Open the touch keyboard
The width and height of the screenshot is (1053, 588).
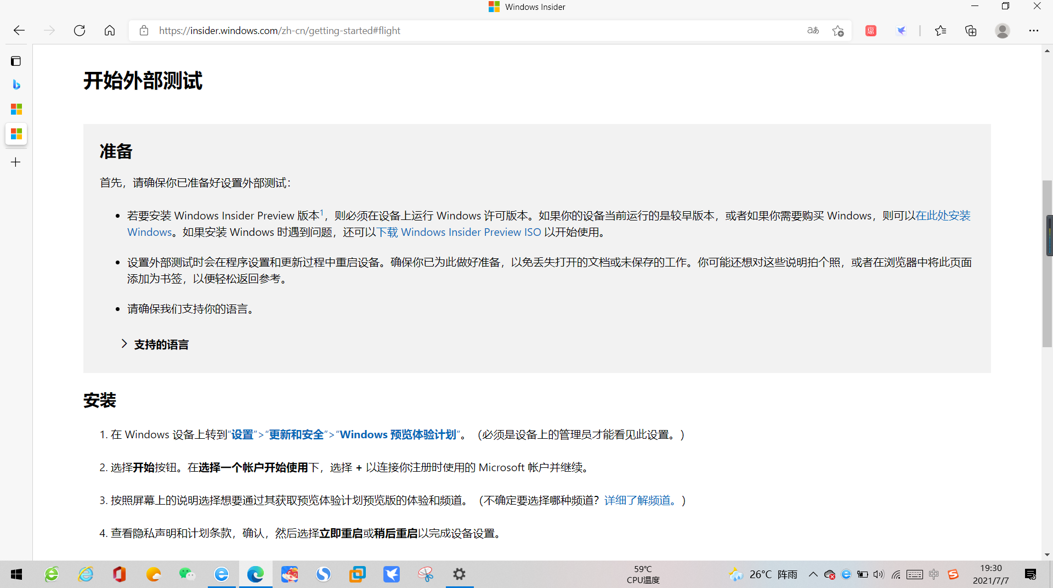[x=915, y=574]
